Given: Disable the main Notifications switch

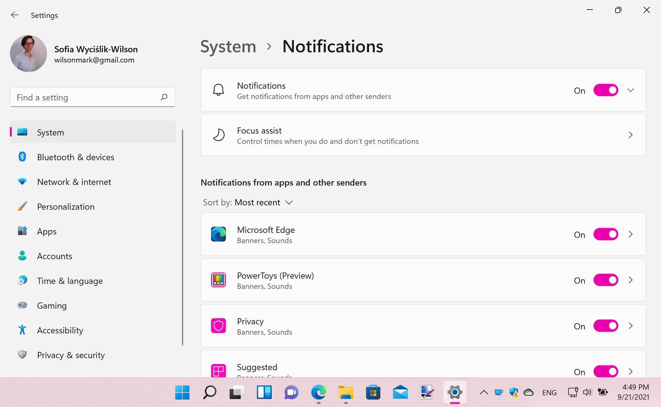Looking at the screenshot, I should [606, 90].
